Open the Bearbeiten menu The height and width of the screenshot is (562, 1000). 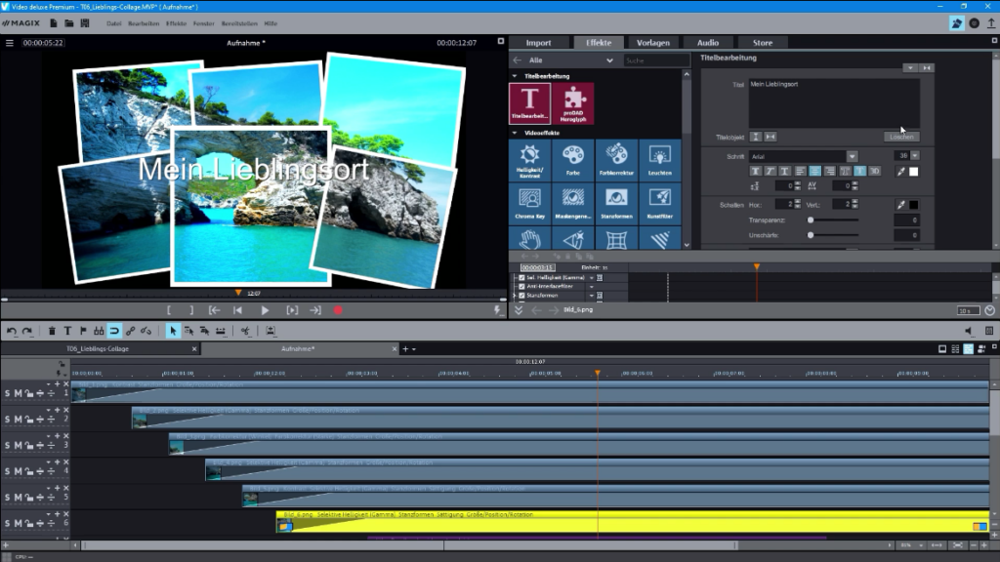coord(145,21)
